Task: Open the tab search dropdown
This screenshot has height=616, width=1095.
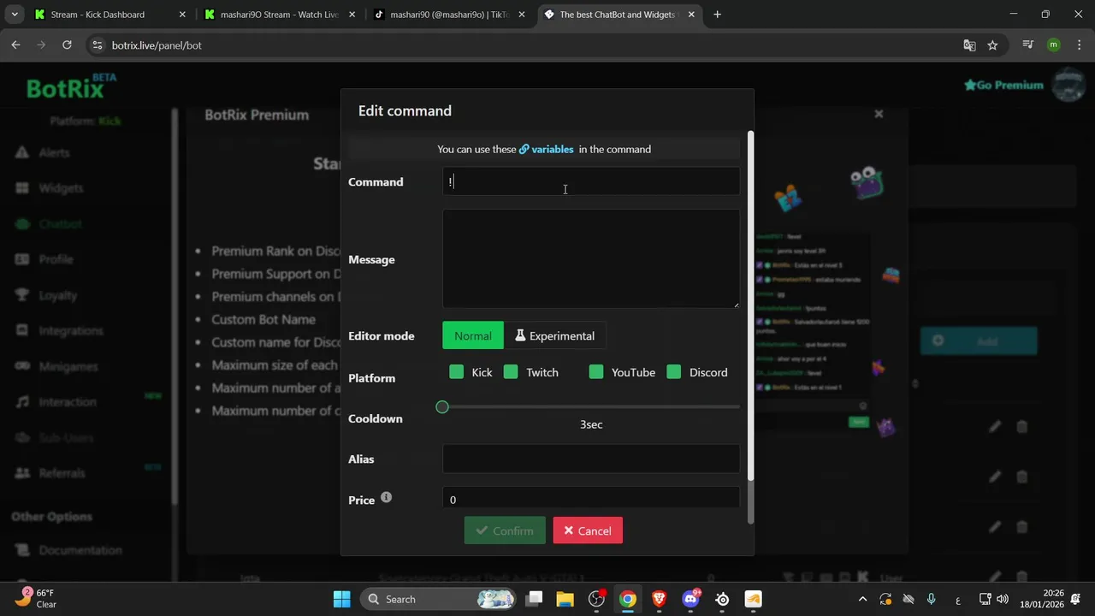Action: (x=14, y=15)
